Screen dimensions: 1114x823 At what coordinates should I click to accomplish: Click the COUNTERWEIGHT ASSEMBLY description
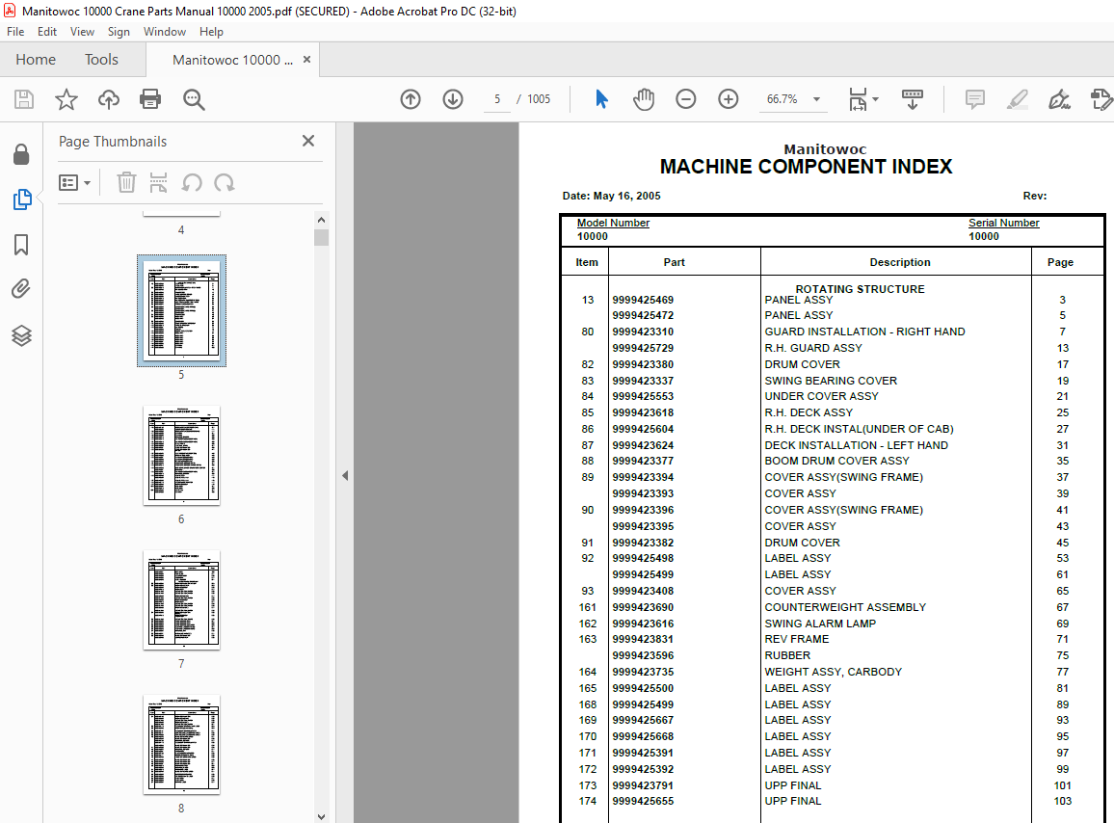coord(845,607)
